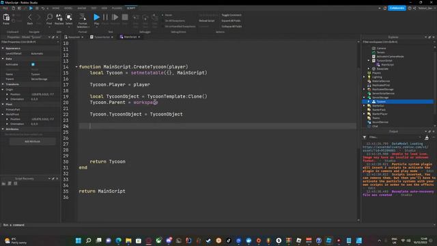Click the Reload Script button

(207, 20)
